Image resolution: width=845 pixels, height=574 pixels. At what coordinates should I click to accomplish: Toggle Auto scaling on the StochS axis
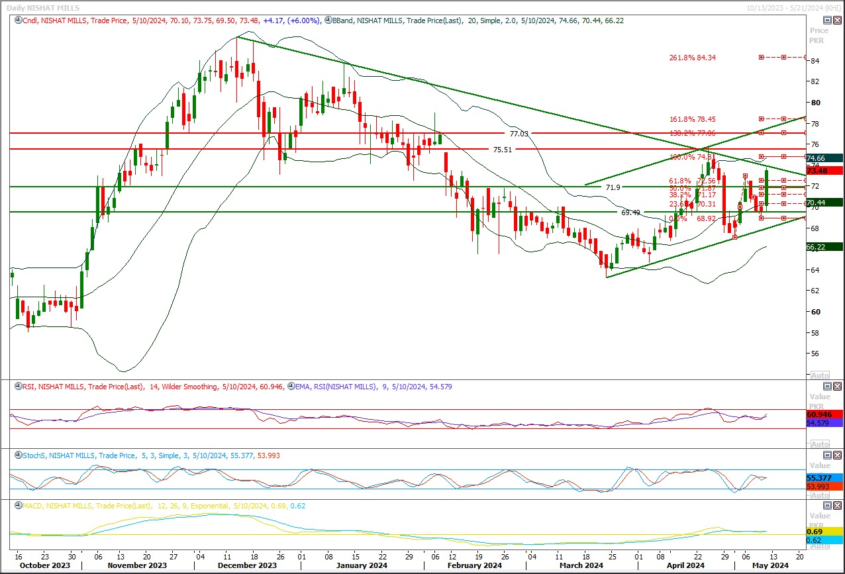(820, 495)
